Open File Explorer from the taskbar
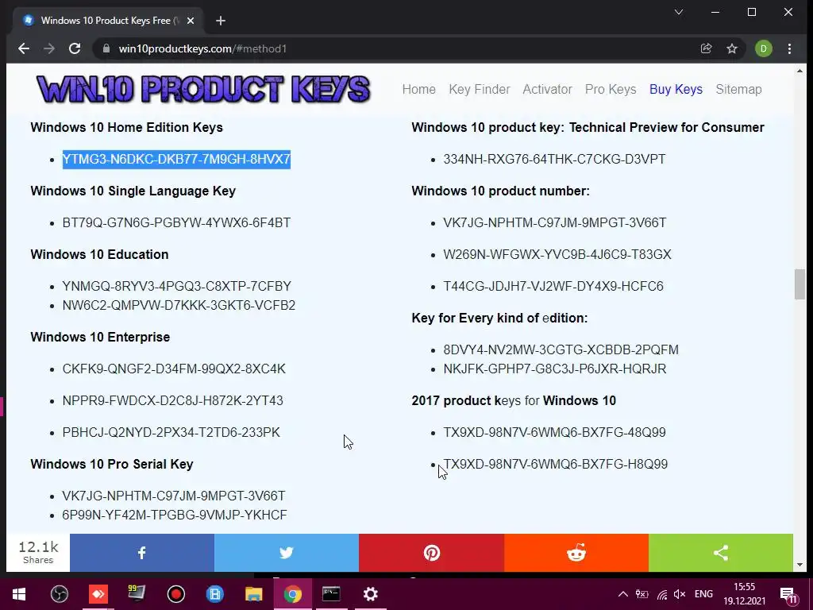The width and height of the screenshot is (813, 610). click(x=253, y=594)
